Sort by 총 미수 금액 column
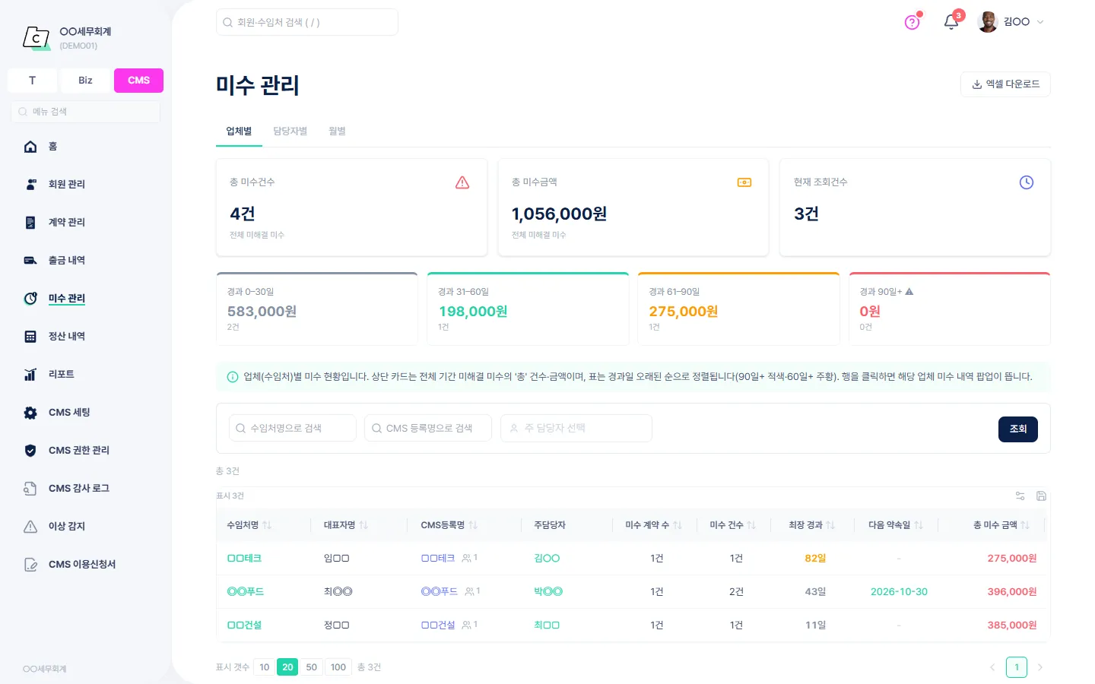 [1001, 525]
